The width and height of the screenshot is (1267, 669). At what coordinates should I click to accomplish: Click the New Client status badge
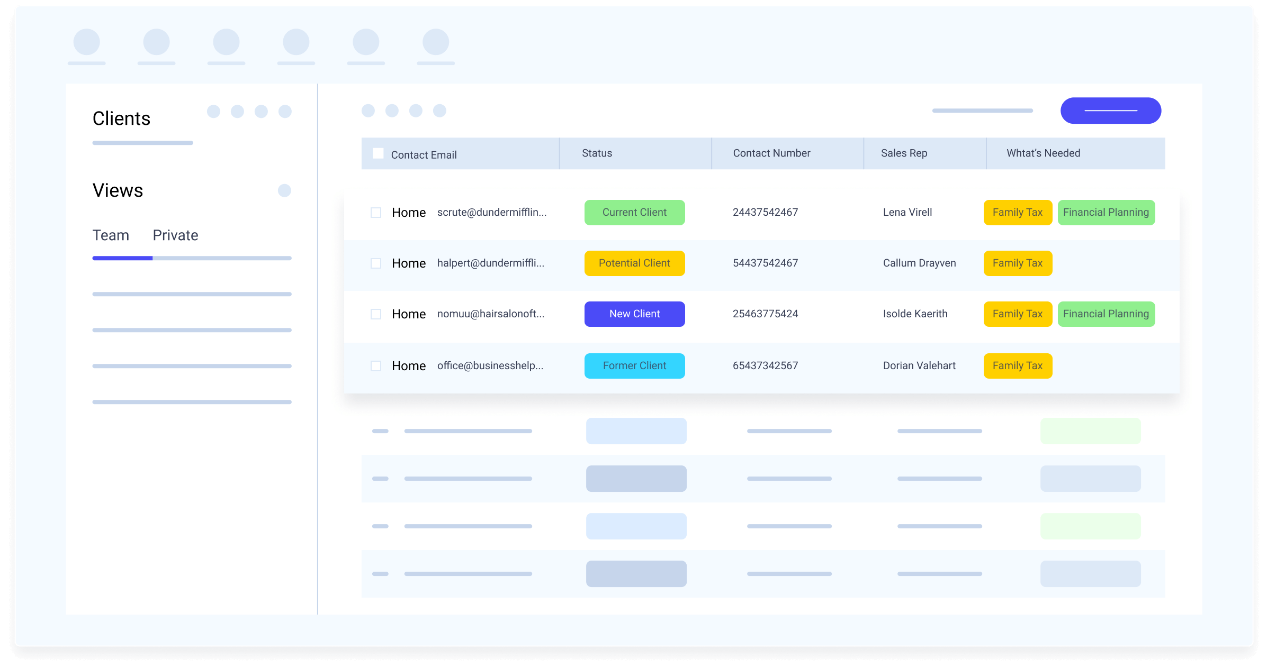click(634, 314)
